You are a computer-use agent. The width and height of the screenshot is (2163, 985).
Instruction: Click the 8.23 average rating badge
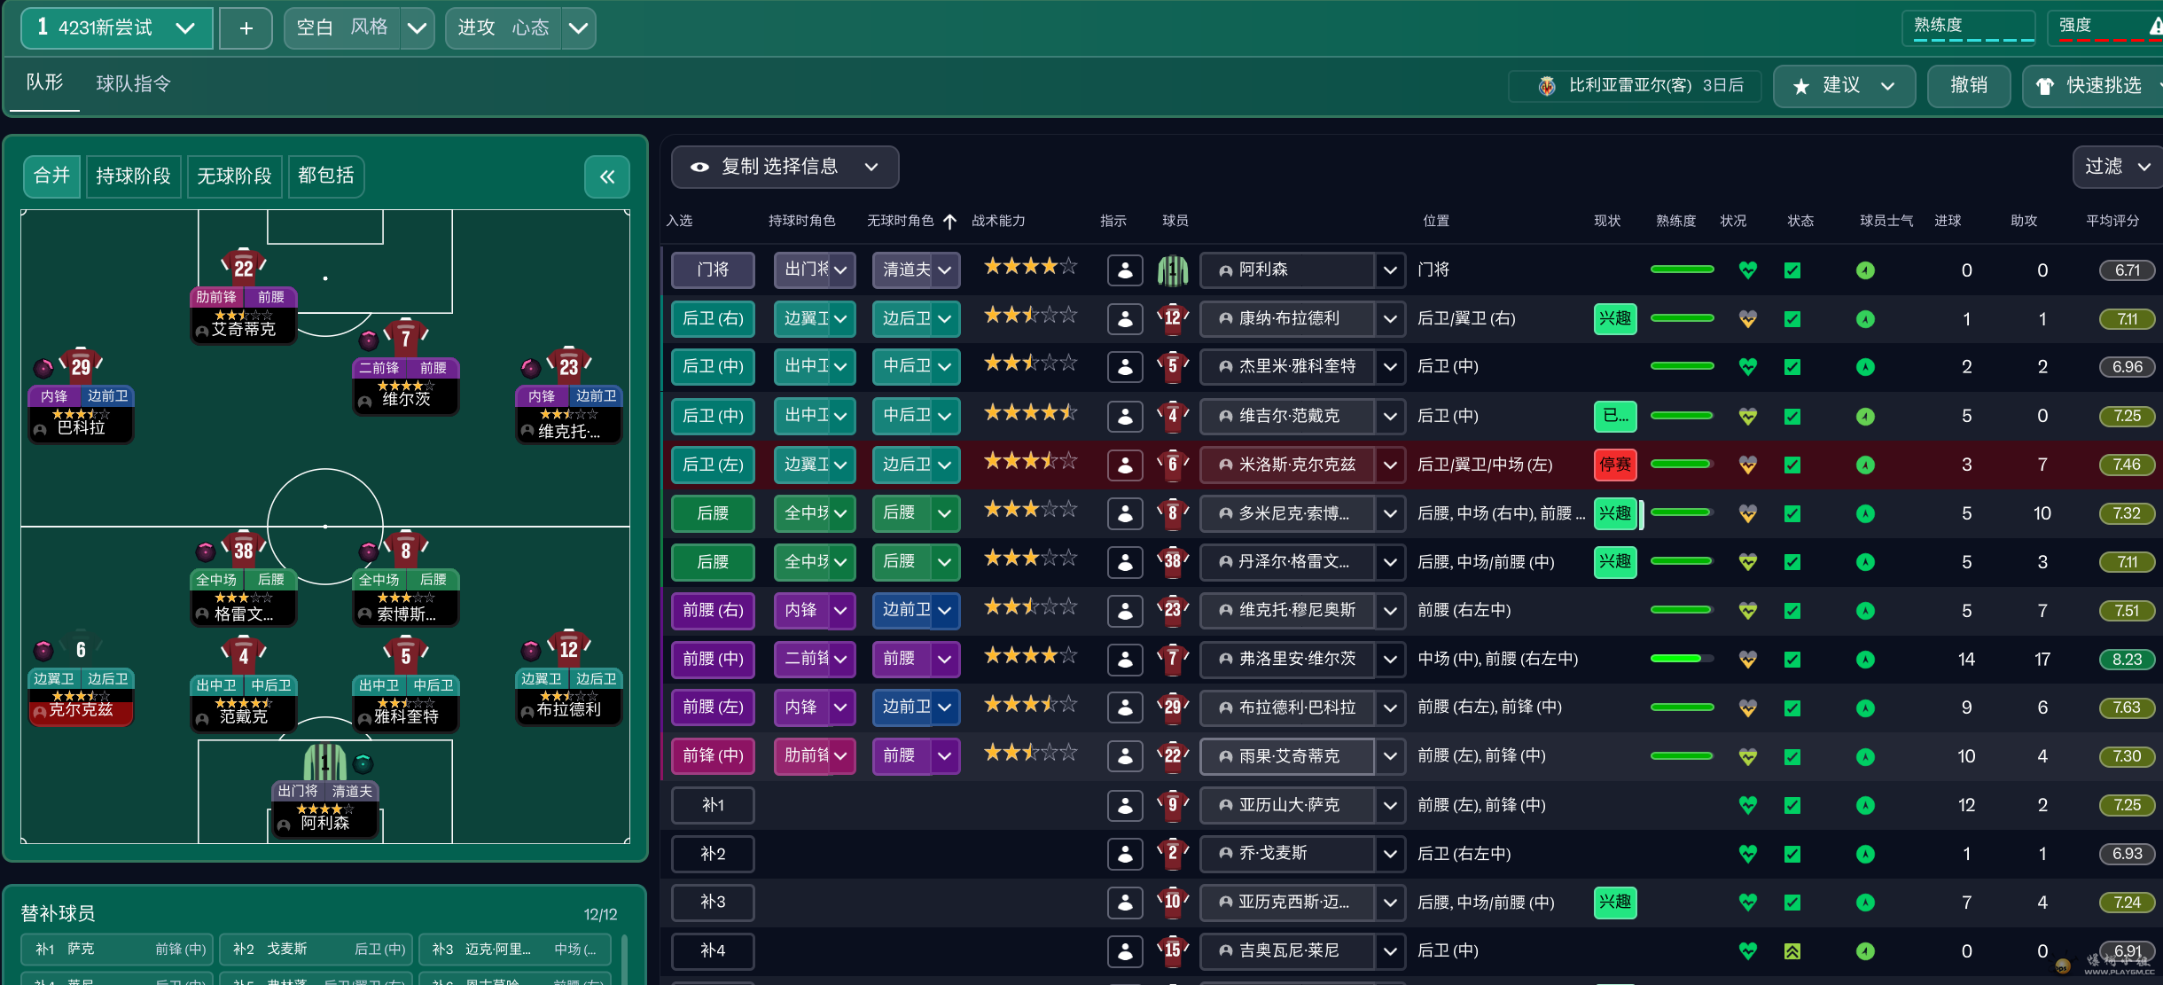tap(2127, 660)
